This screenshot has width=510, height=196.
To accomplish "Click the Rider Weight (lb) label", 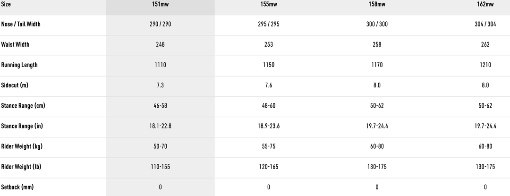I will (x=22, y=167).
